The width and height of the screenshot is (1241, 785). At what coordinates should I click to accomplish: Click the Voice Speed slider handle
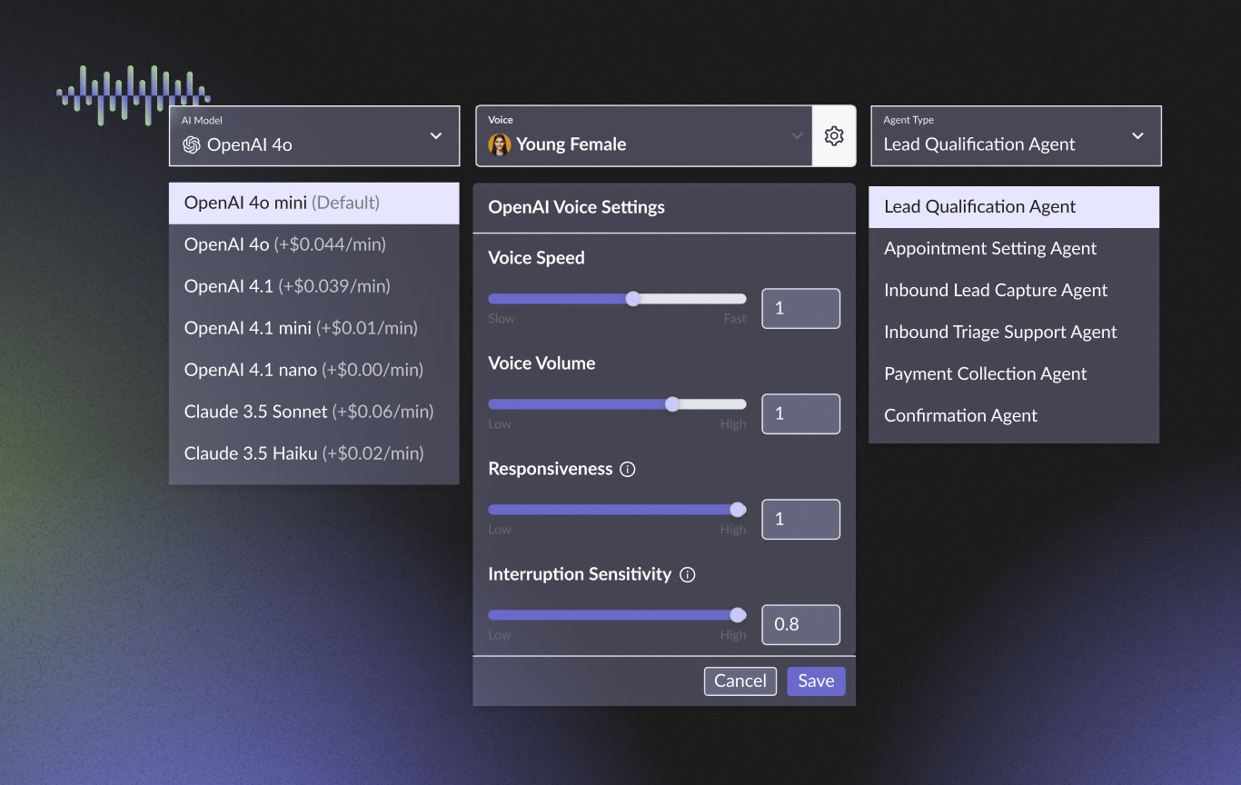coord(633,299)
